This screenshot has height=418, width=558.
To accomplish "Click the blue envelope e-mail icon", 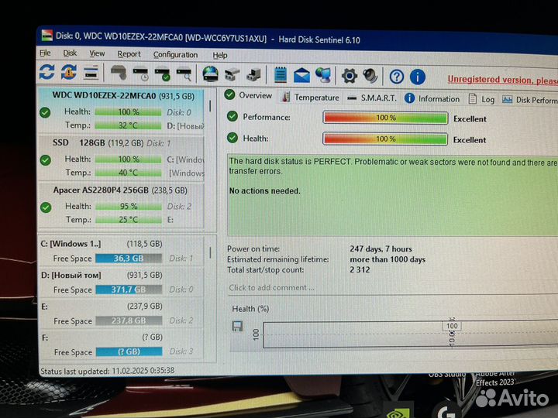I will pyautogui.click(x=301, y=75).
